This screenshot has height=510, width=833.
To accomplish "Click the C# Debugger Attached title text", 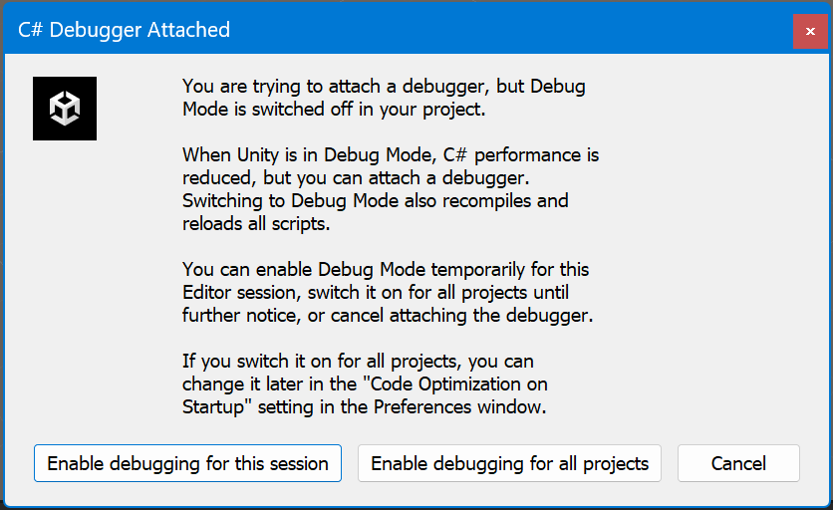I will 125,30.
